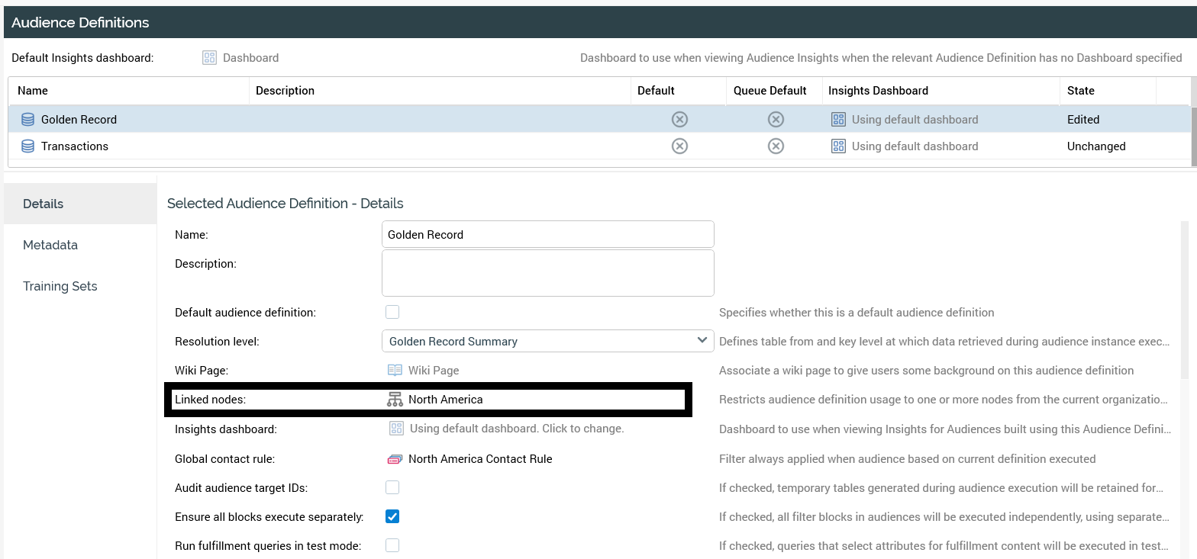Enable Audit audience target IDs checkbox
Screen dimensions: 1197x559
tap(392, 487)
